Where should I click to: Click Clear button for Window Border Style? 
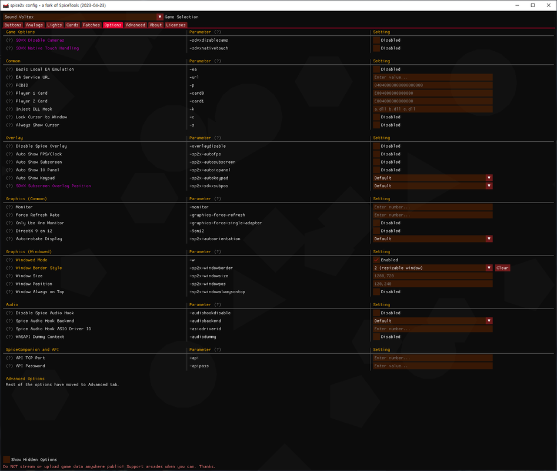(x=502, y=268)
